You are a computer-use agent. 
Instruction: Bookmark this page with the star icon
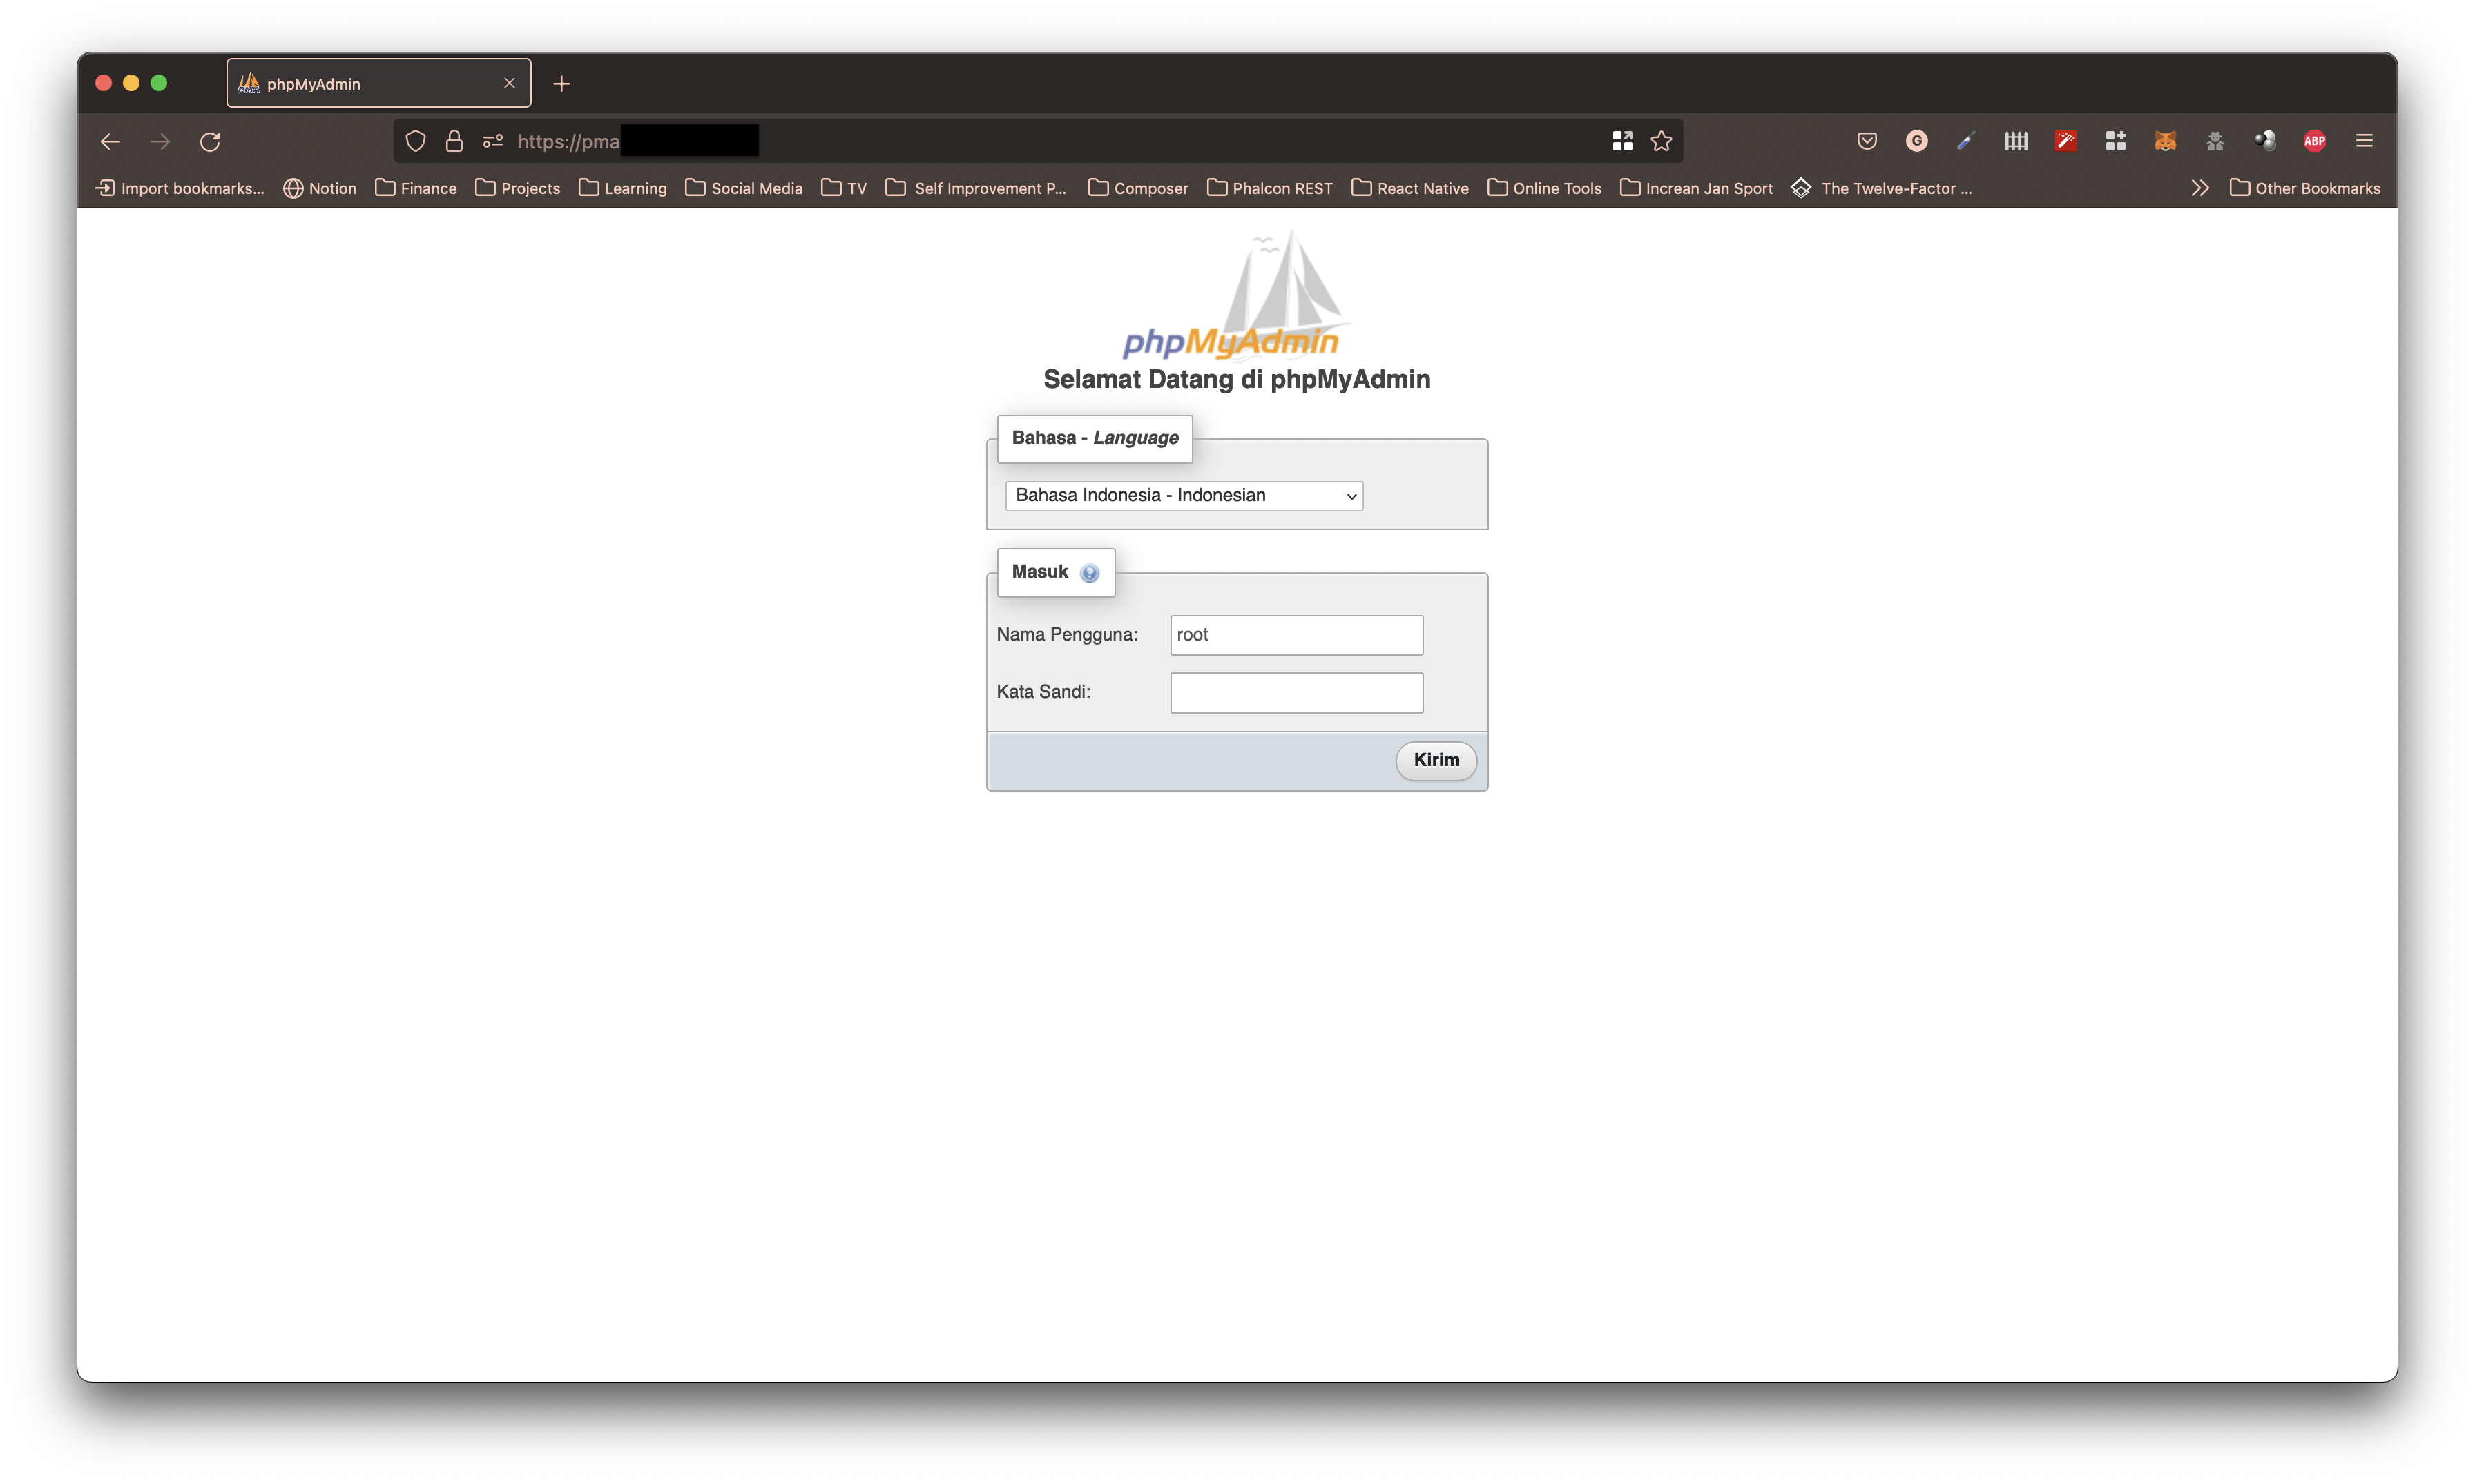click(x=1662, y=141)
